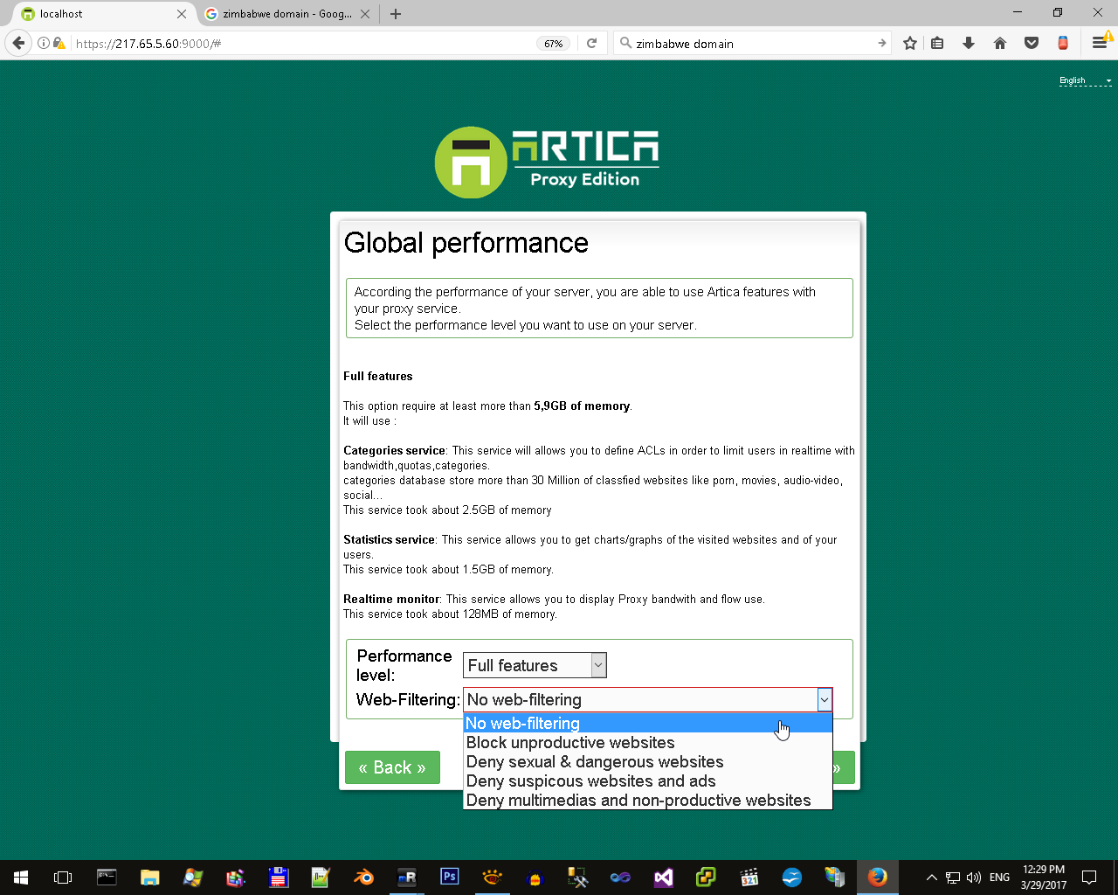Show bookmarks list icon in toolbar
This screenshot has width=1118, height=895.
[x=937, y=43]
